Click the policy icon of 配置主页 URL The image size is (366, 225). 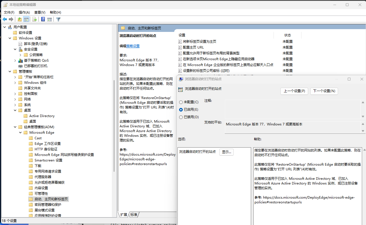pos(180,47)
